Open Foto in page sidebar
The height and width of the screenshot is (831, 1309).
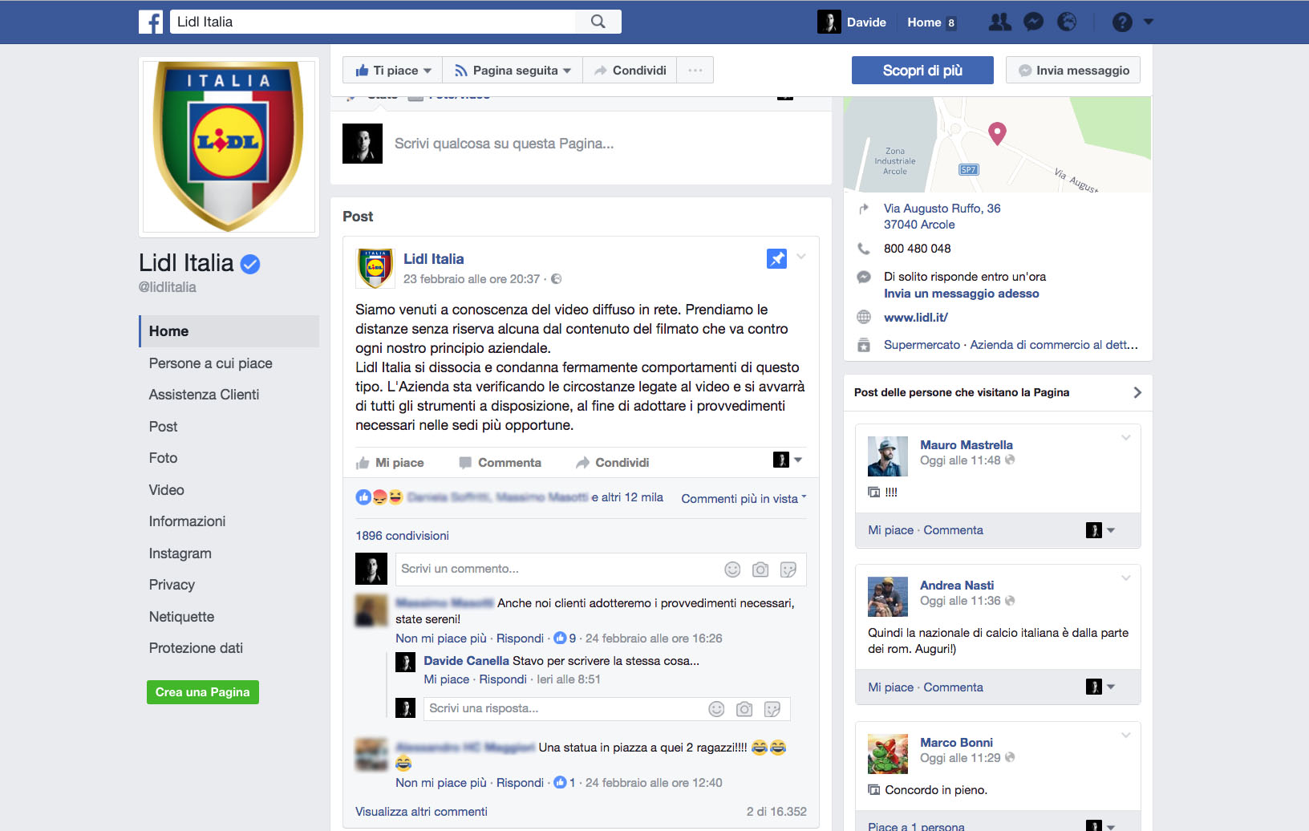[163, 458]
